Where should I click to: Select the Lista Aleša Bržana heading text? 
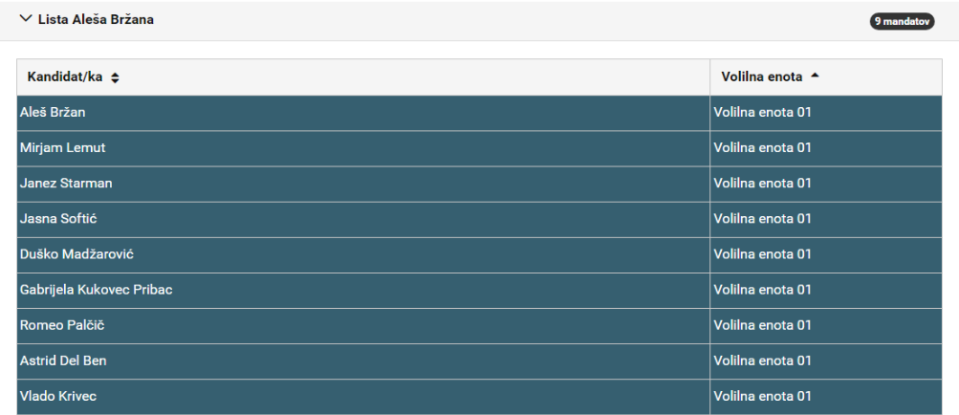click(x=96, y=19)
